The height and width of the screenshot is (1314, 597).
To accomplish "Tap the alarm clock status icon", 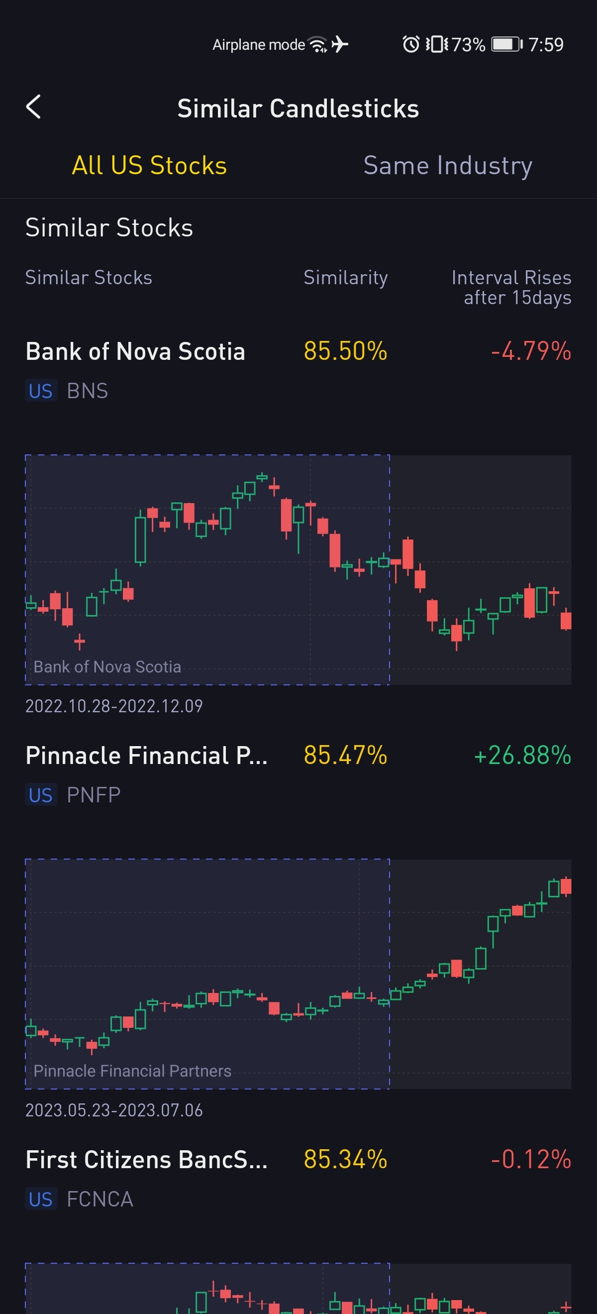I will click(x=410, y=44).
